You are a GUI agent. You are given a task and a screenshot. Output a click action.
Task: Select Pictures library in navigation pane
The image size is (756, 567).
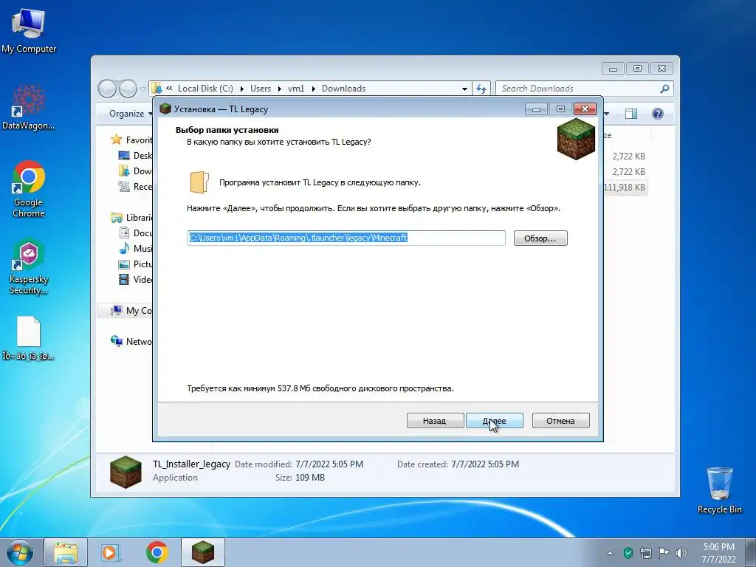point(135,264)
